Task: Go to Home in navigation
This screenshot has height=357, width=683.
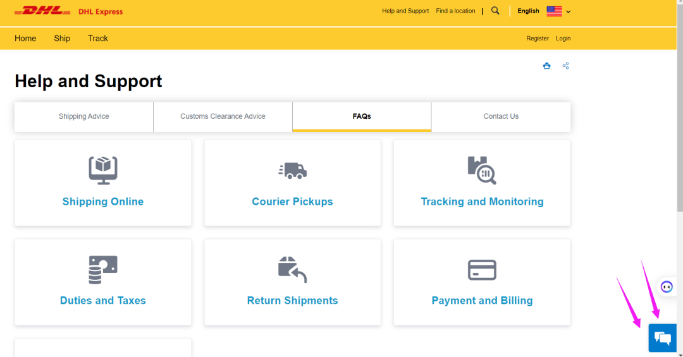Action: point(25,39)
